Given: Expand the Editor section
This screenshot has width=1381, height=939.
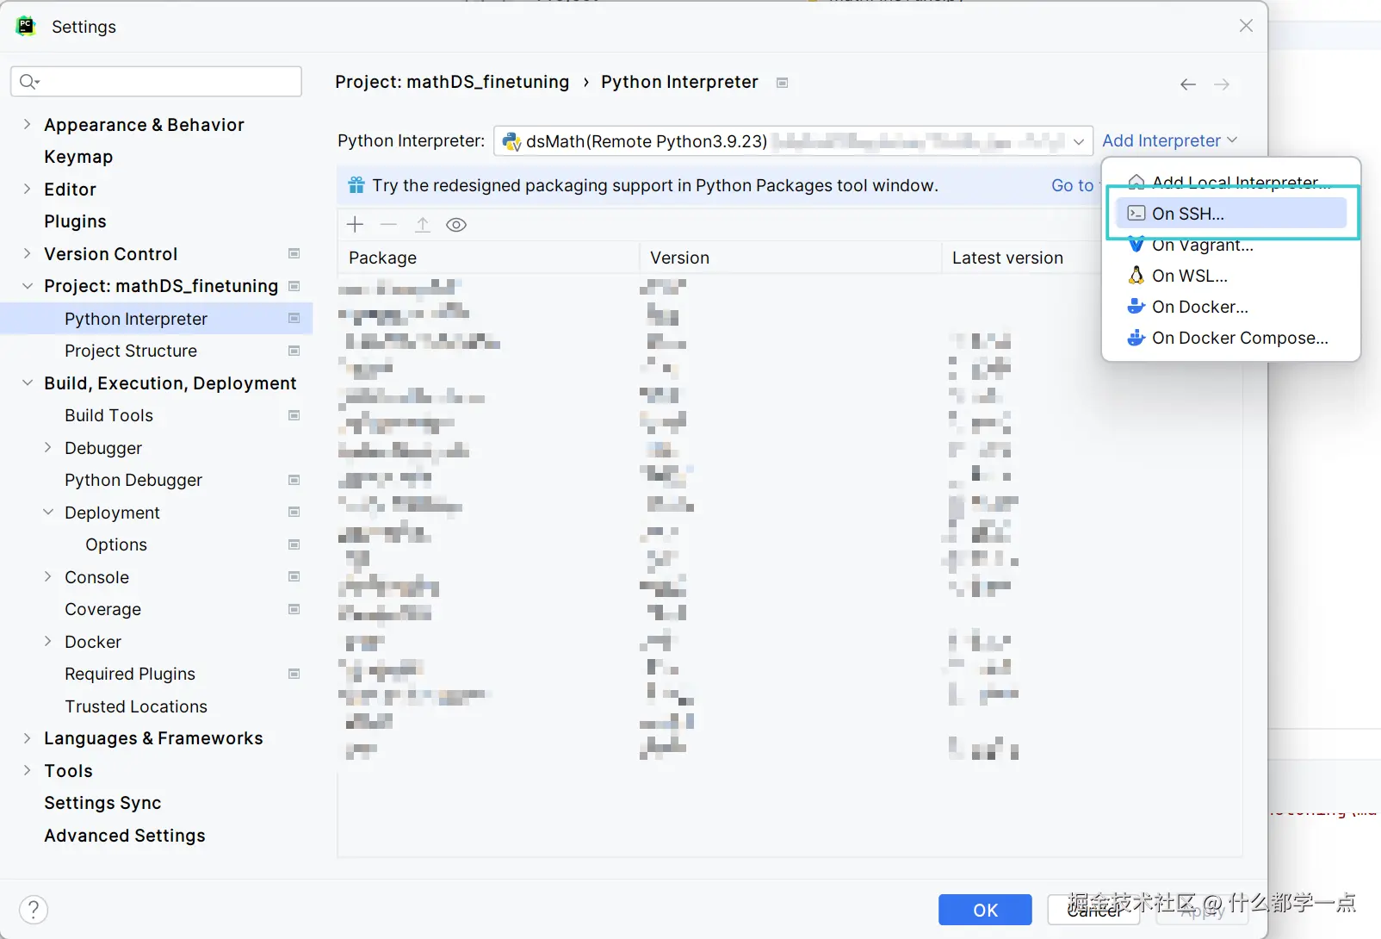Looking at the screenshot, I should click(x=27, y=189).
